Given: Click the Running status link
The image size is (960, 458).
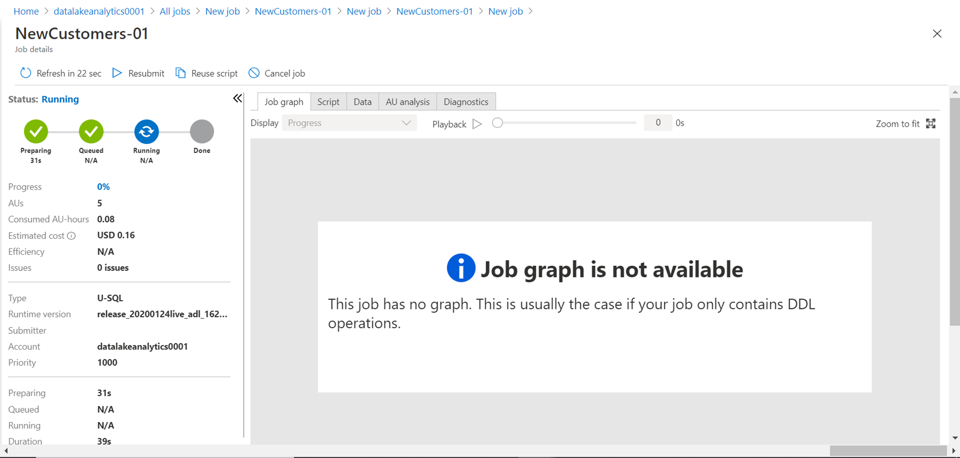Looking at the screenshot, I should point(60,99).
